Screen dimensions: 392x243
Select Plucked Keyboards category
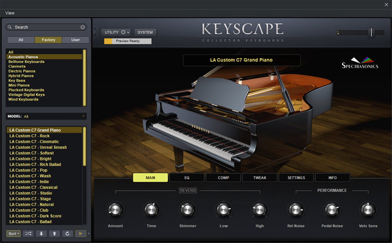coord(44,90)
